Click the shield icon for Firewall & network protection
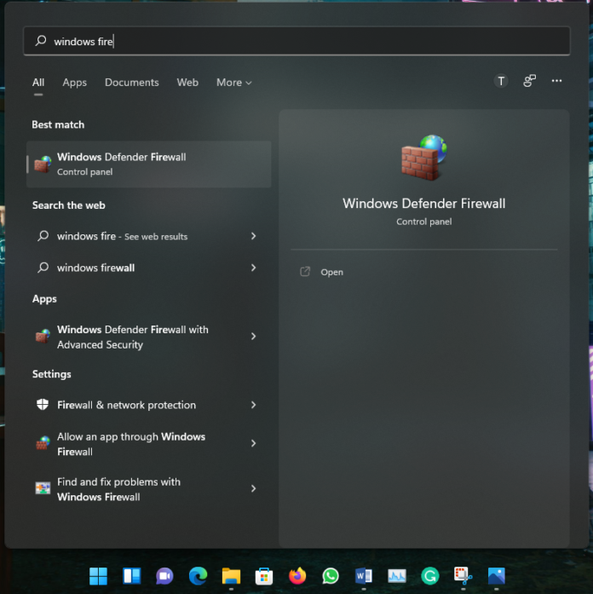Screen dimensions: 593x594 pyautogui.click(x=43, y=404)
